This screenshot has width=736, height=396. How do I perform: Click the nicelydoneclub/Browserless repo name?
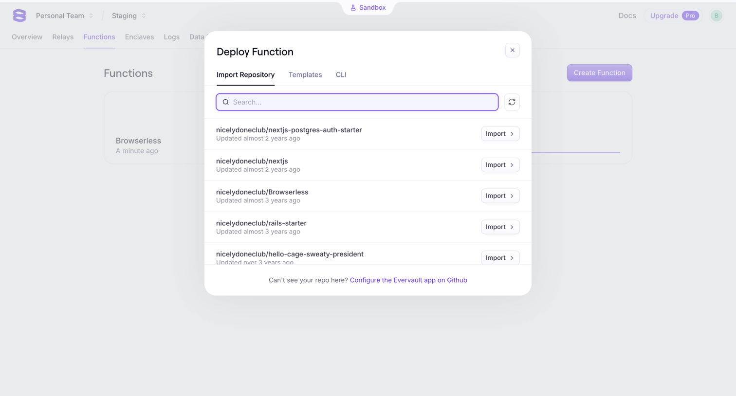pyautogui.click(x=262, y=192)
